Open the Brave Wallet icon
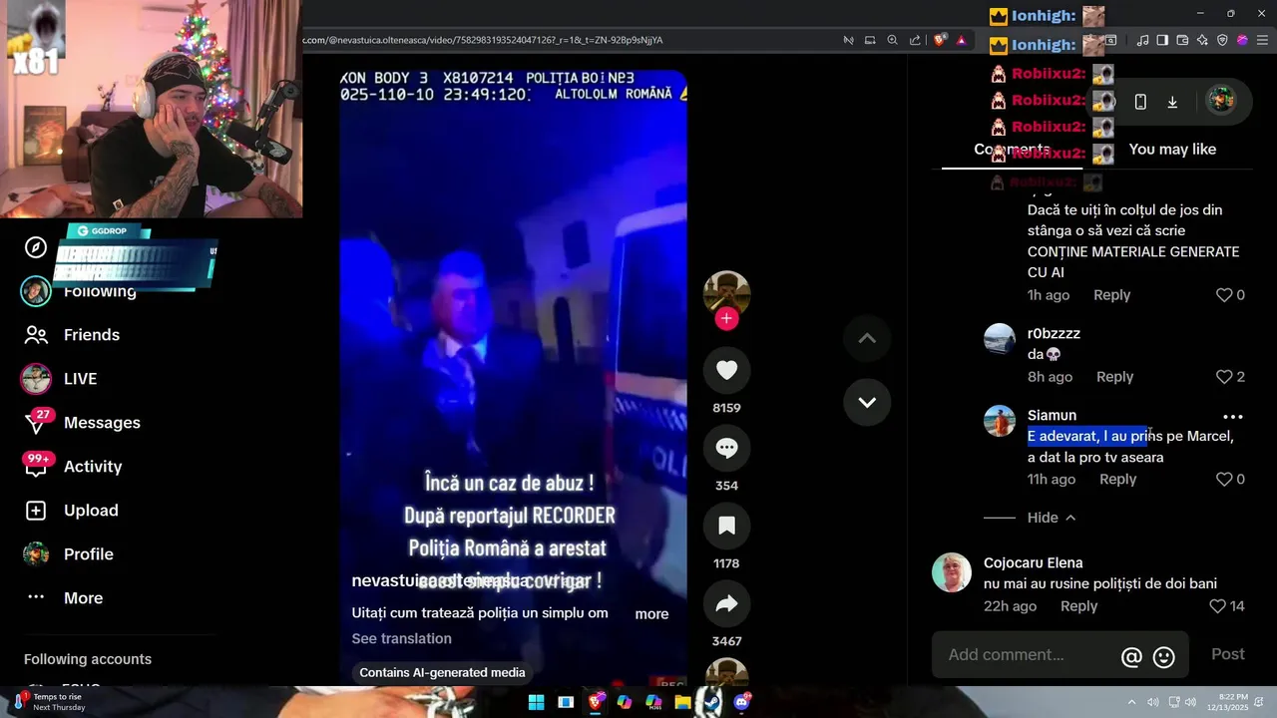The width and height of the screenshot is (1277, 718). 1182,40
